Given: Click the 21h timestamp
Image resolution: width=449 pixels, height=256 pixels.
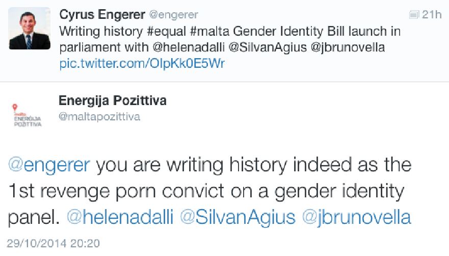Looking at the screenshot, I should (x=432, y=14).
